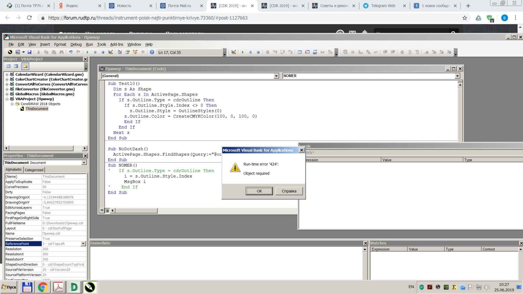The height and width of the screenshot is (294, 523).
Task: Open the Properties Window toolbar icon
Action: coord(127,52)
